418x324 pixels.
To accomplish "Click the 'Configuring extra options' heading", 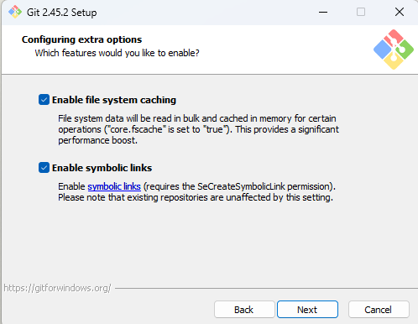I will click(81, 39).
